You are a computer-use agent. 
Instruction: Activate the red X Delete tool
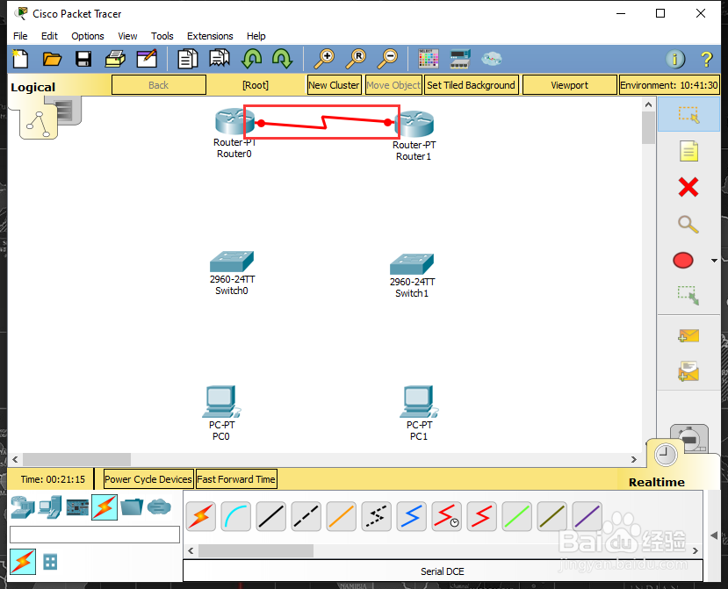click(688, 187)
